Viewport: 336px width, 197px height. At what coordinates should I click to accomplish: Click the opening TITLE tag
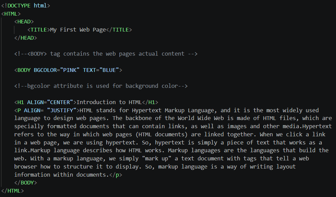[x=39, y=30]
